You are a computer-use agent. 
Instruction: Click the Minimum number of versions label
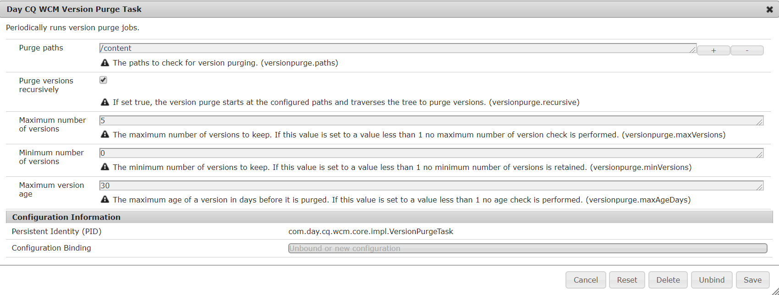[51, 157]
